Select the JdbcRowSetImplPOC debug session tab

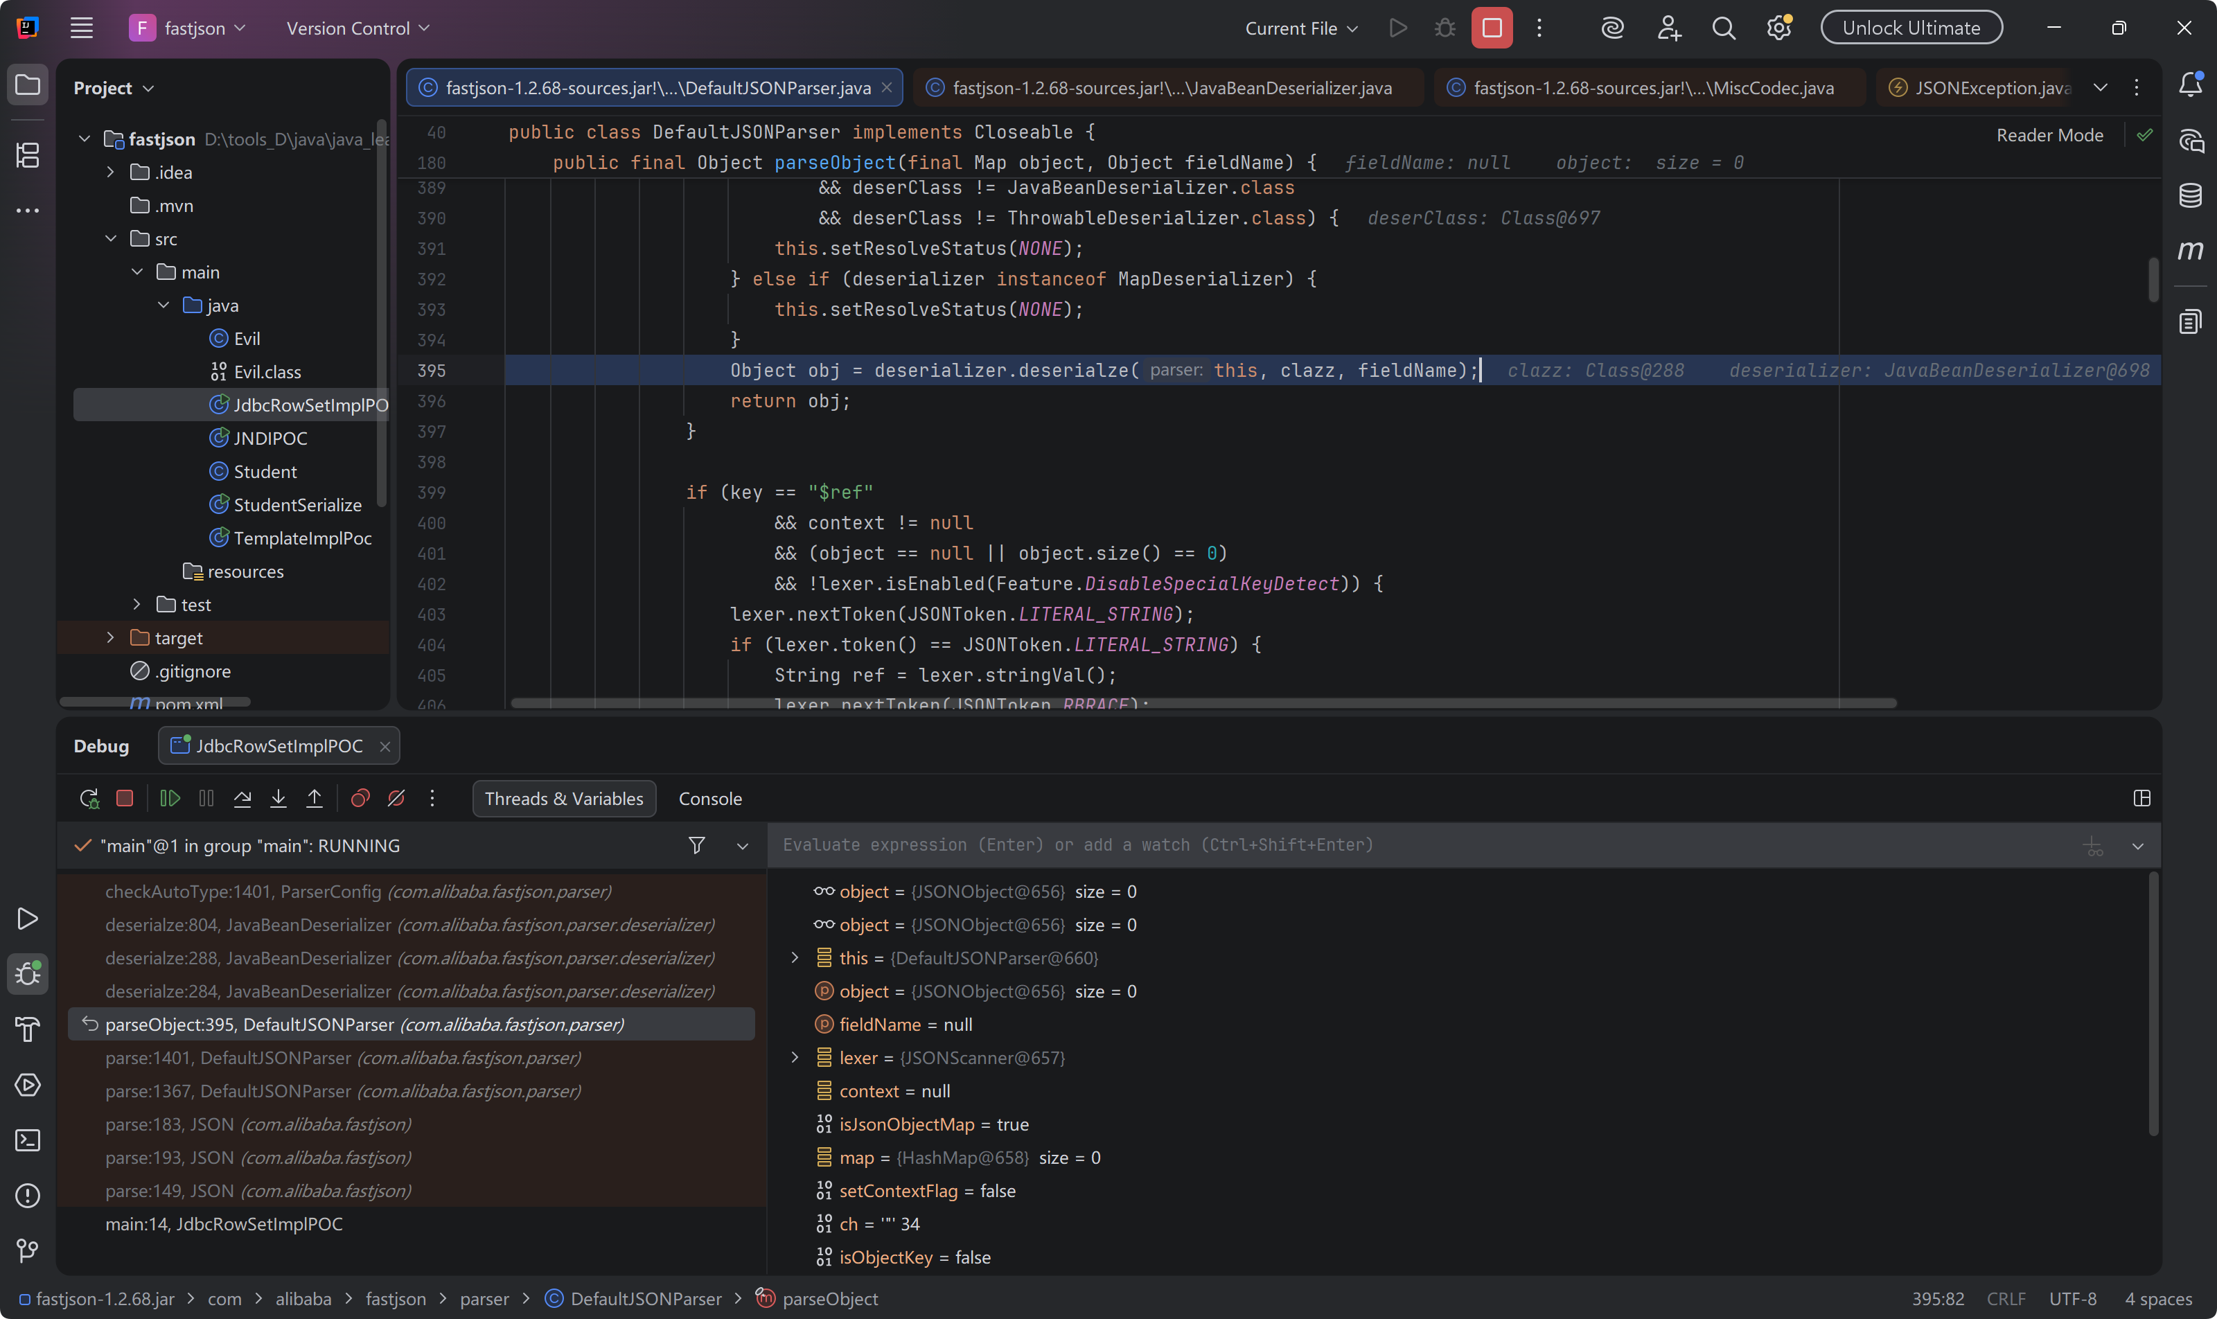[x=279, y=745]
